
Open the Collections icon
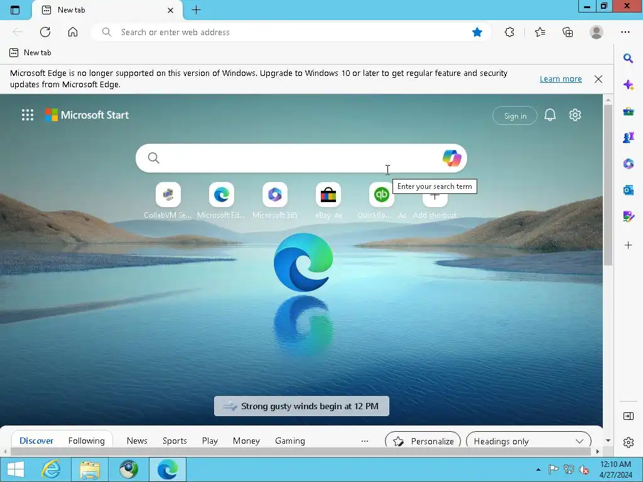[x=568, y=32]
